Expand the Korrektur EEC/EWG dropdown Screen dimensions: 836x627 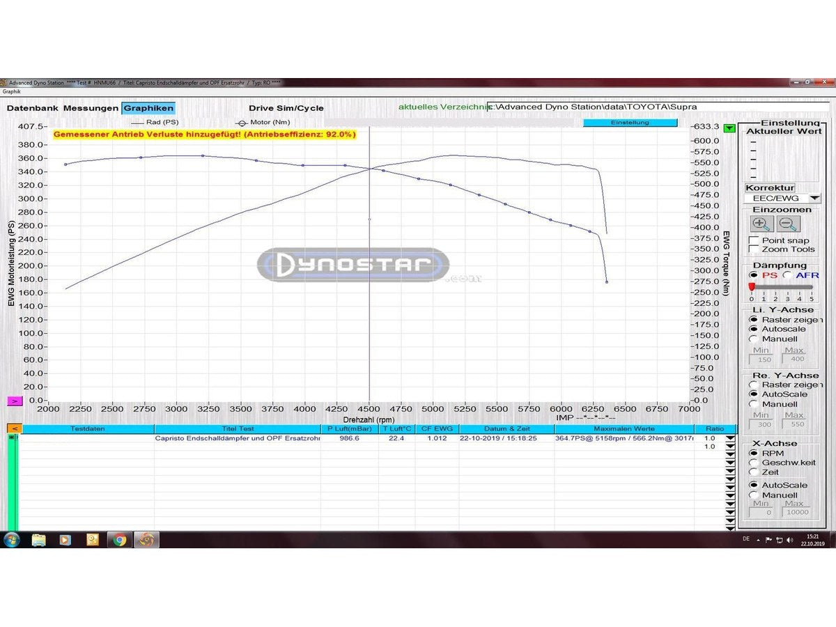coord(815,199)
